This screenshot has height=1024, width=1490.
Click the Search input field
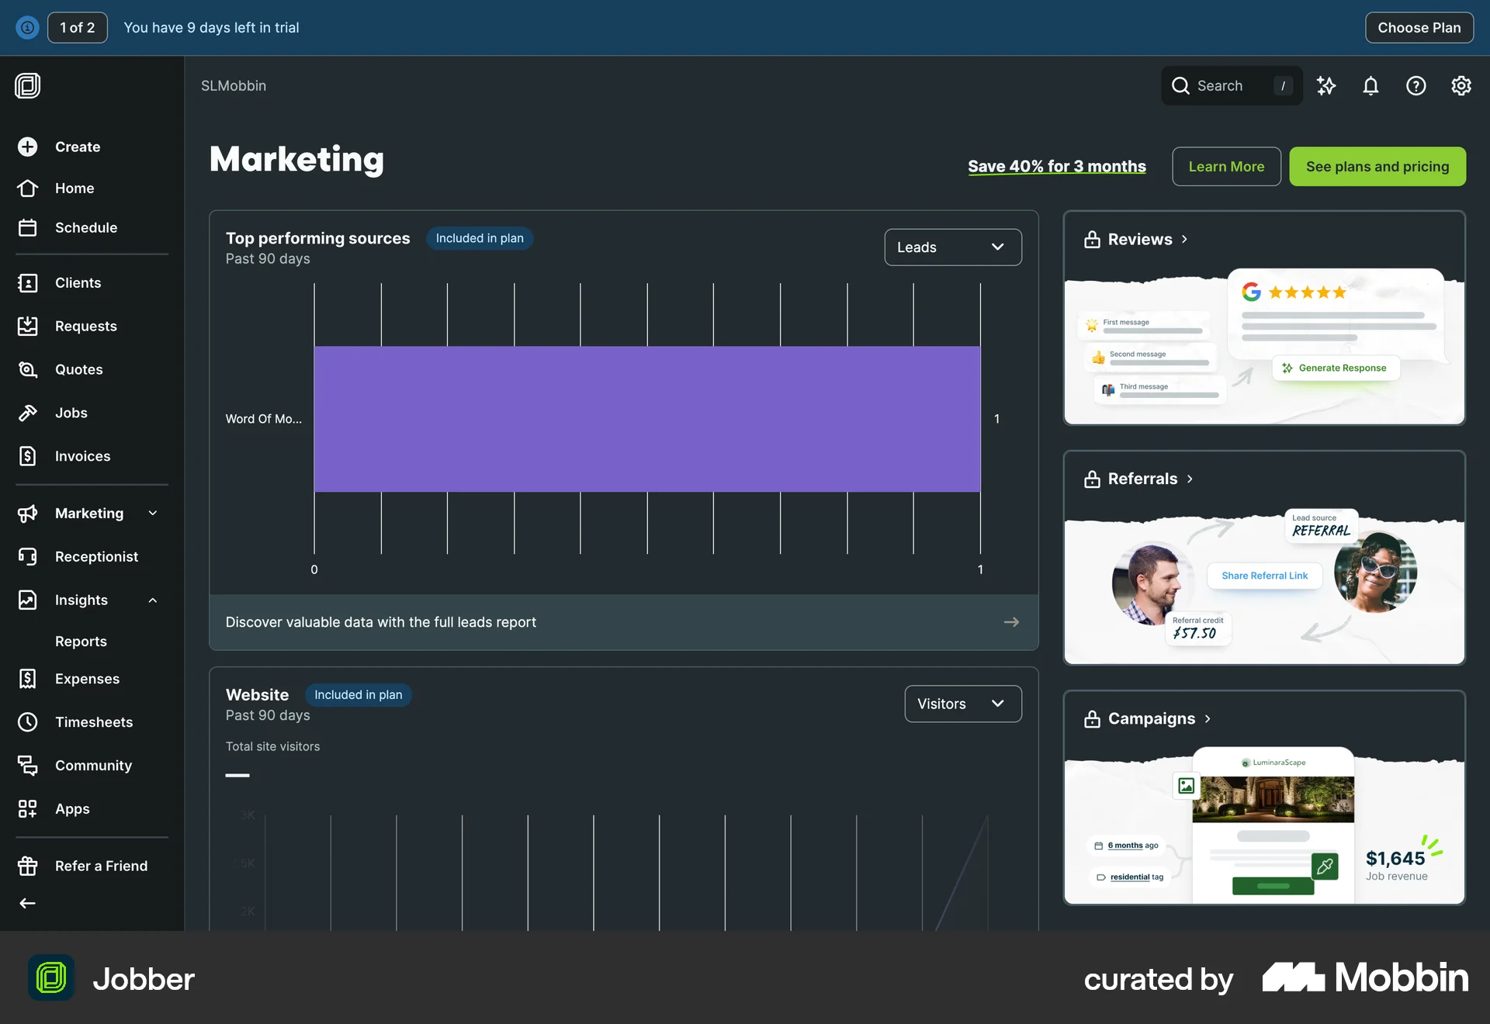pos(1230,86)
